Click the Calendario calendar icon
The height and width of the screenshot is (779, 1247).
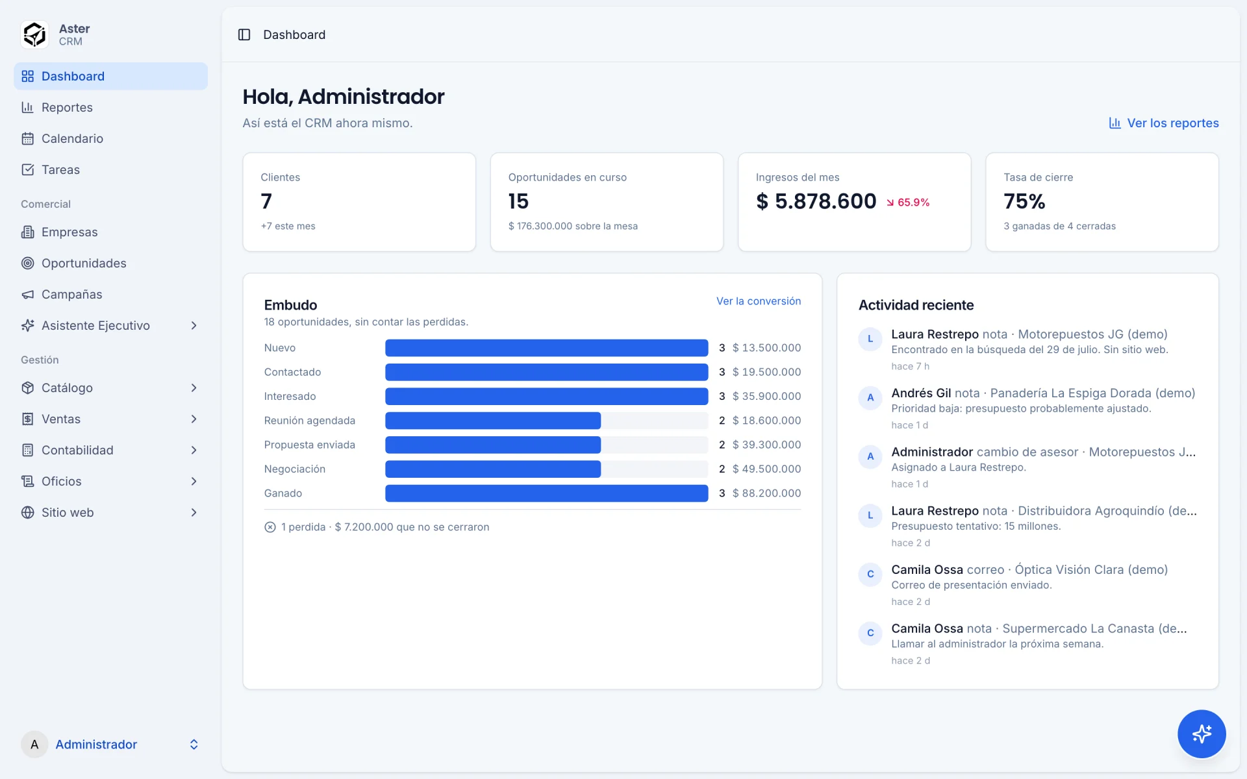pos(27,138)
